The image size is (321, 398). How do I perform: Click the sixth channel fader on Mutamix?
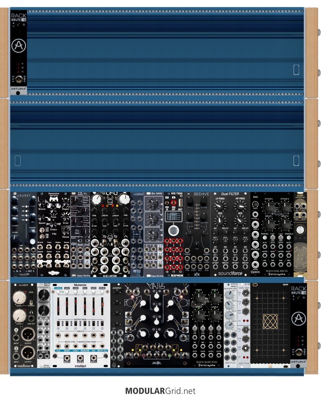pos(102,306)
